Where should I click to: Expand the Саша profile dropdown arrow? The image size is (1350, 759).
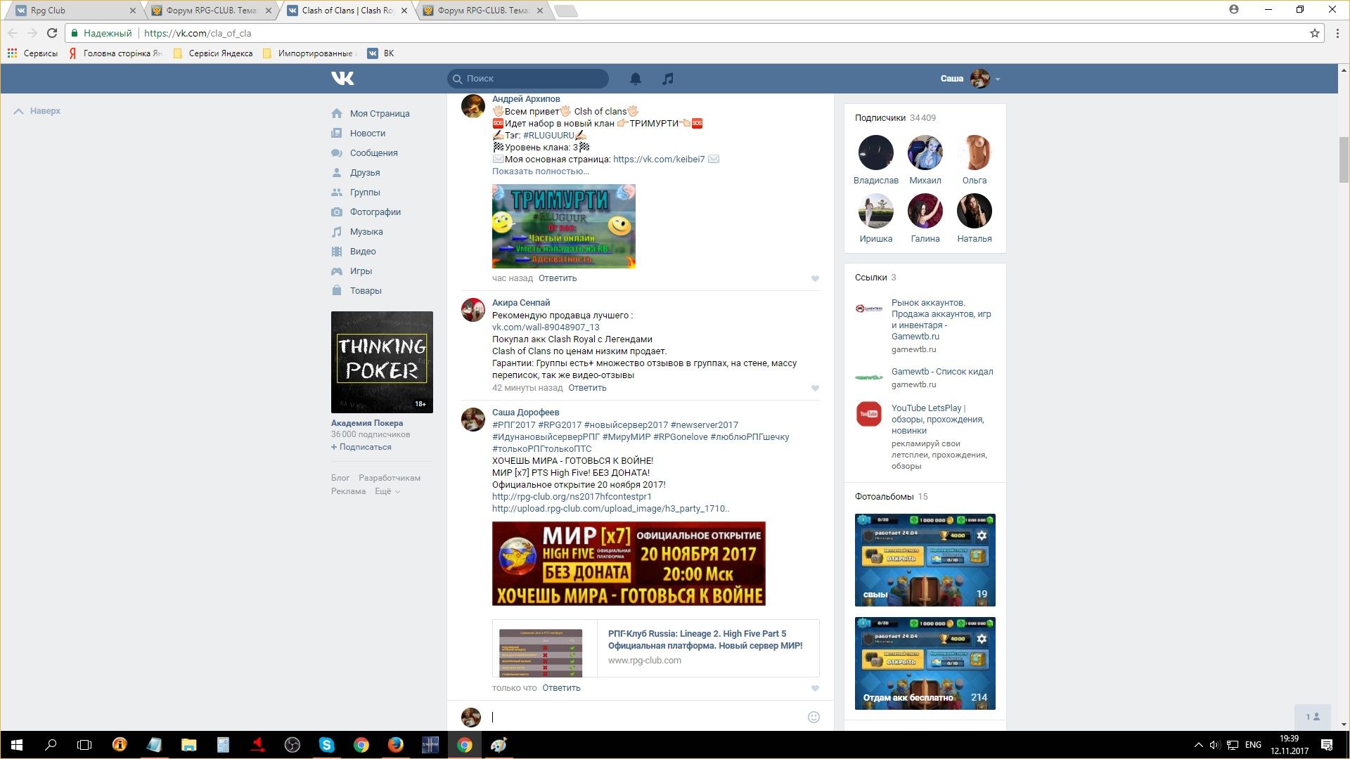pyautogui.click(x=998, y=79)
